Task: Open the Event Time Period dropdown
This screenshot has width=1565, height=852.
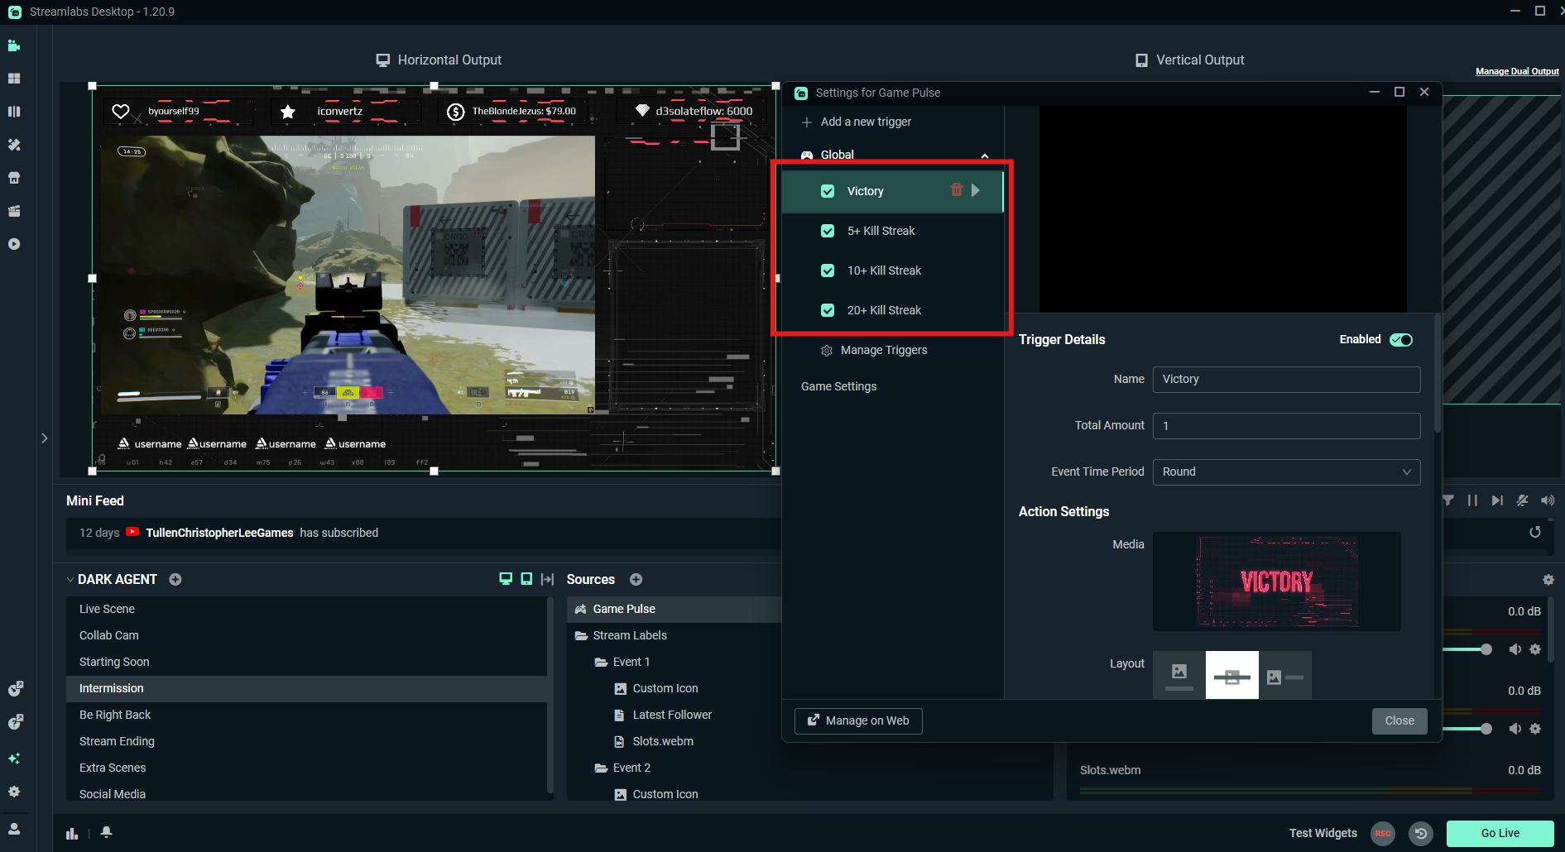Action: click(1287, 471)
